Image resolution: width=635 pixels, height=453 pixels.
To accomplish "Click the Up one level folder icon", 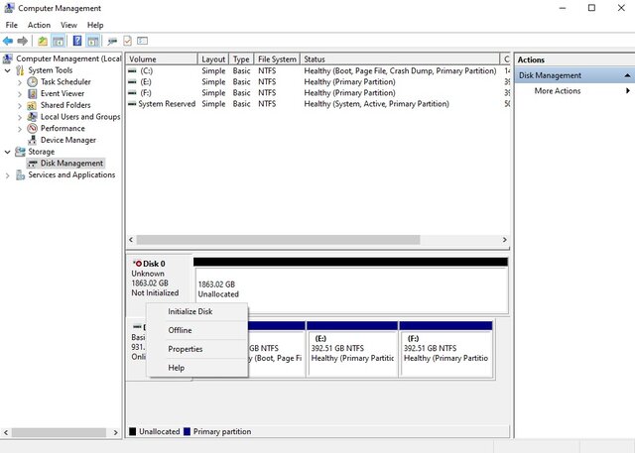I will click(43, 41).
